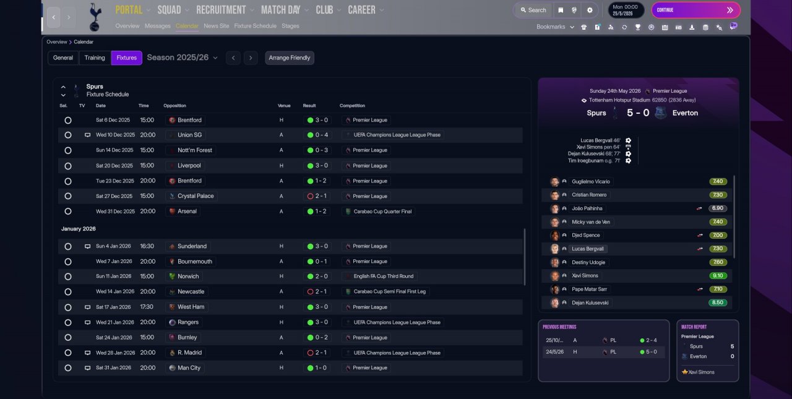Click the TV icon on Union SG row
792x399 pixels.
87,135
